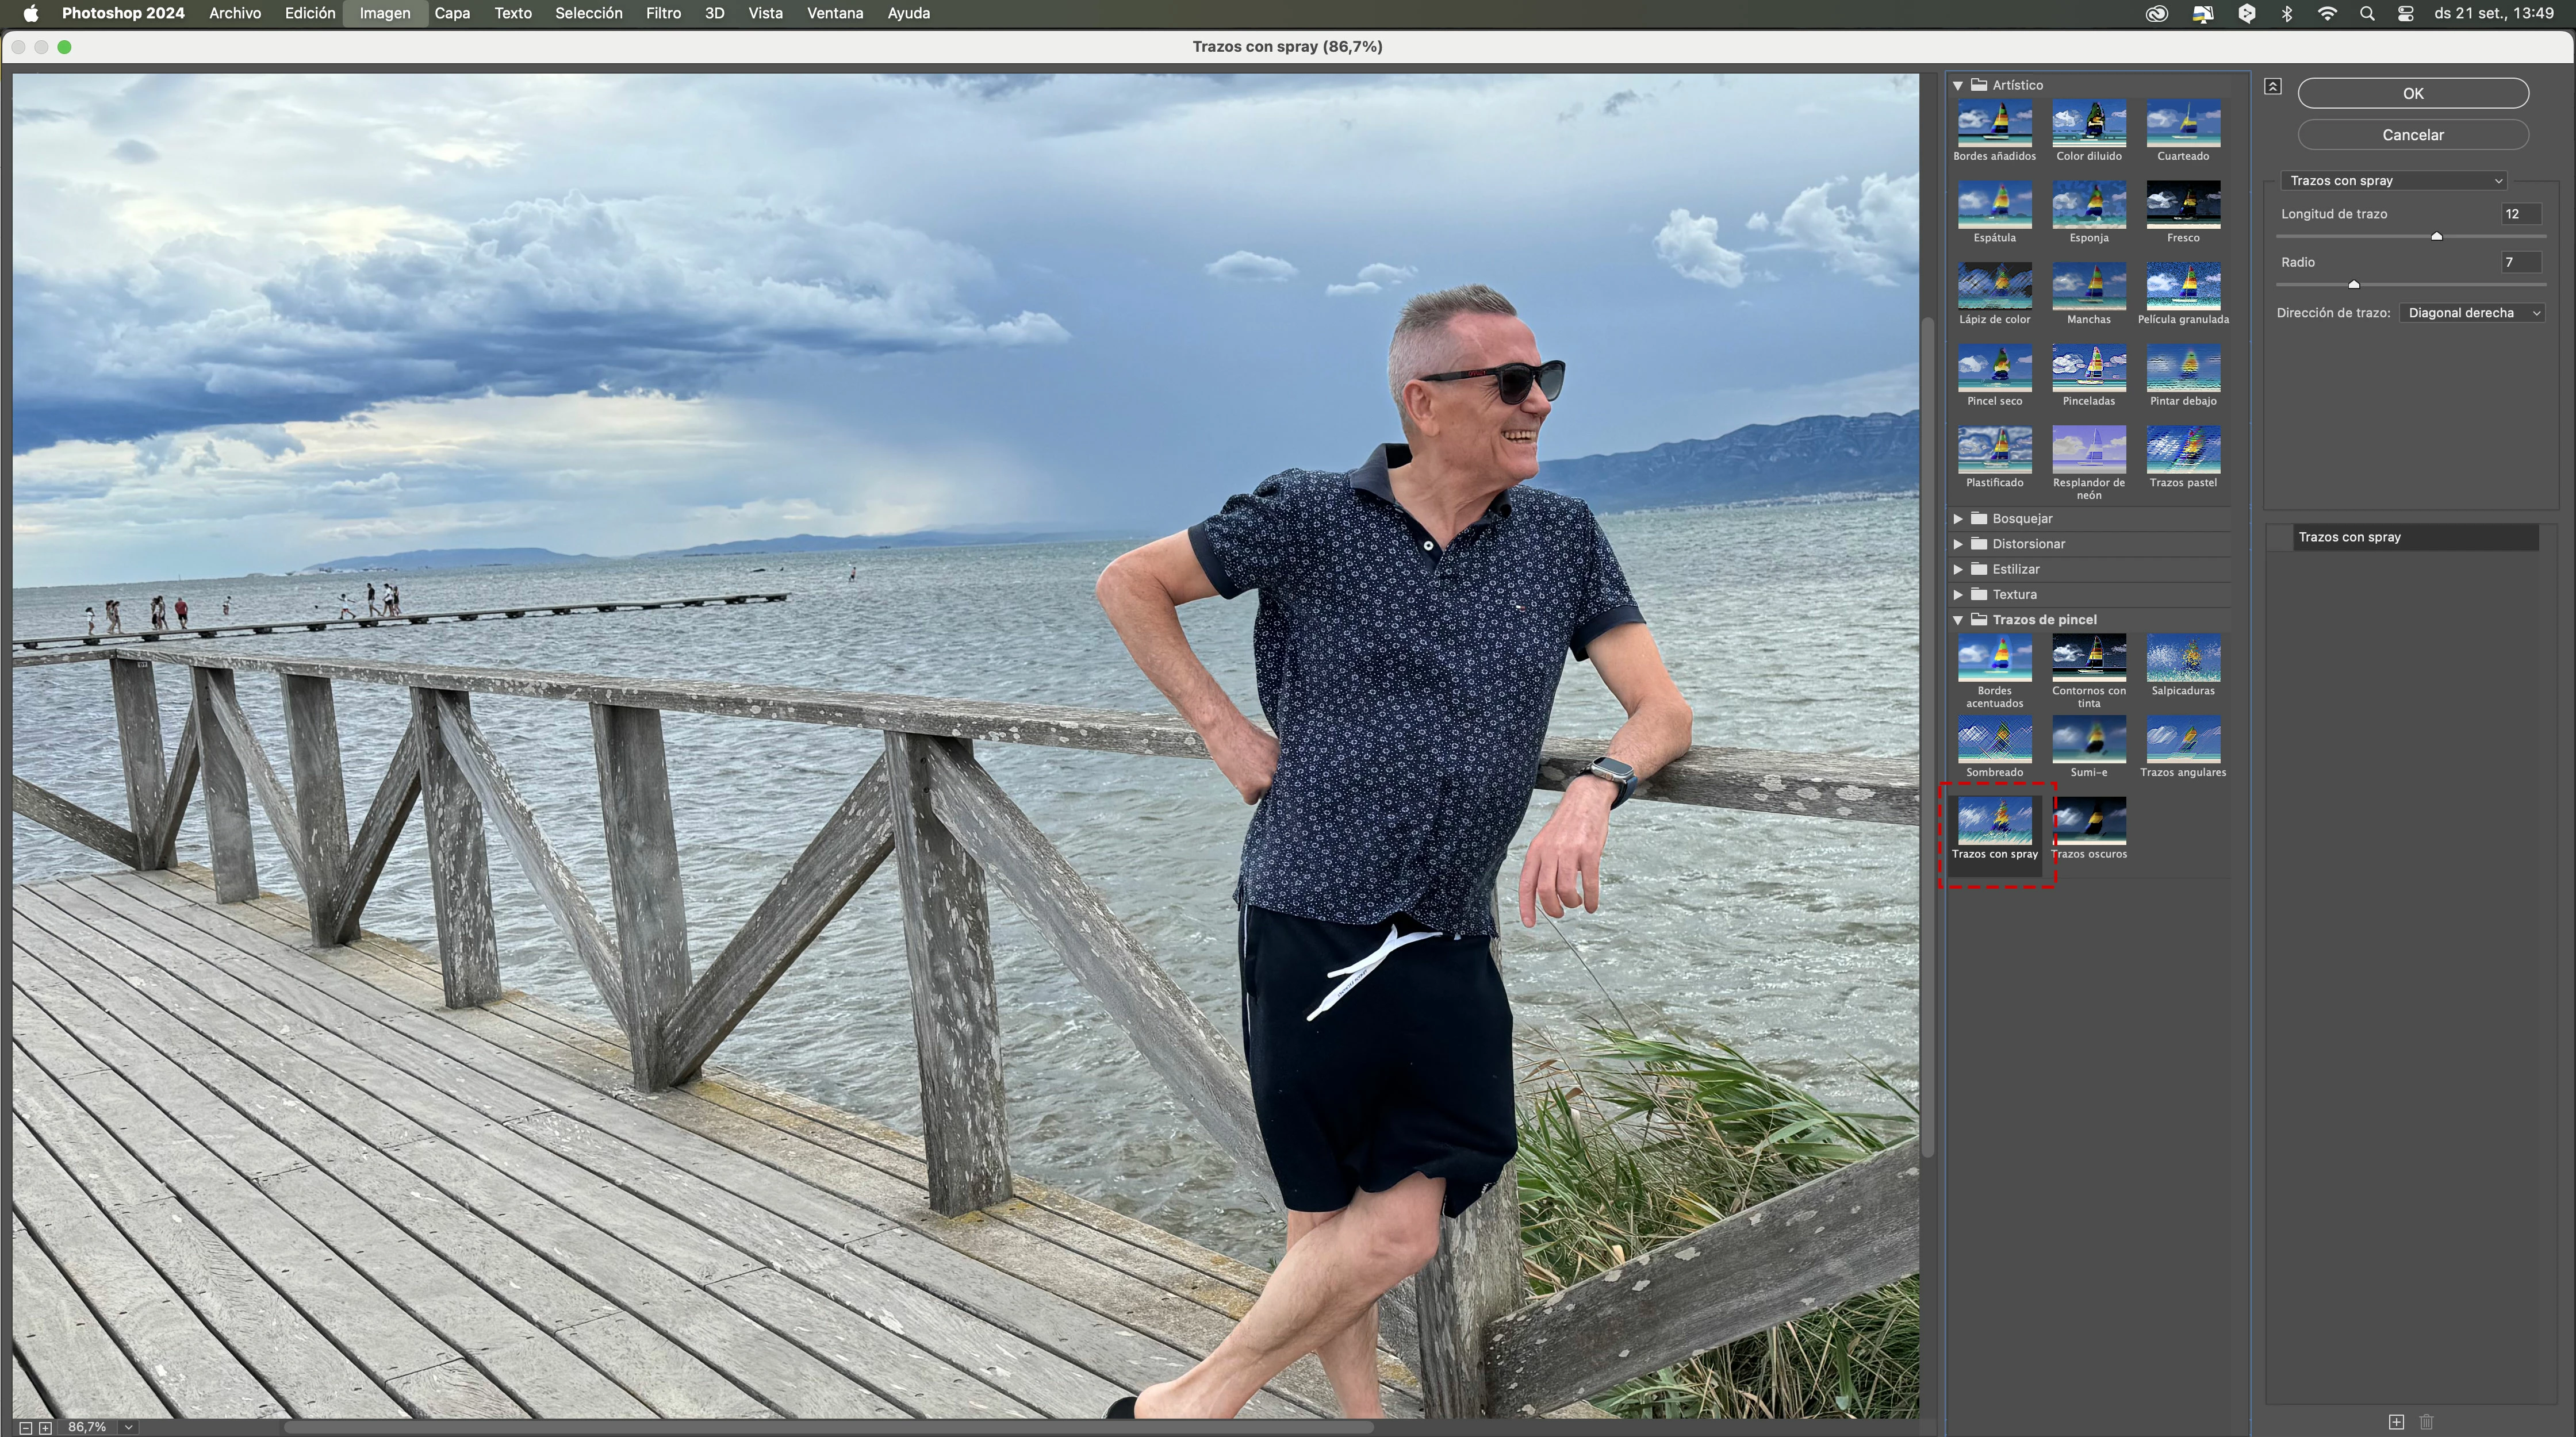The height and width of the screenshot is (1437, 2576).
Task: Open the filter name dropdown Trazos con spray
Action: coord(2394,181)
